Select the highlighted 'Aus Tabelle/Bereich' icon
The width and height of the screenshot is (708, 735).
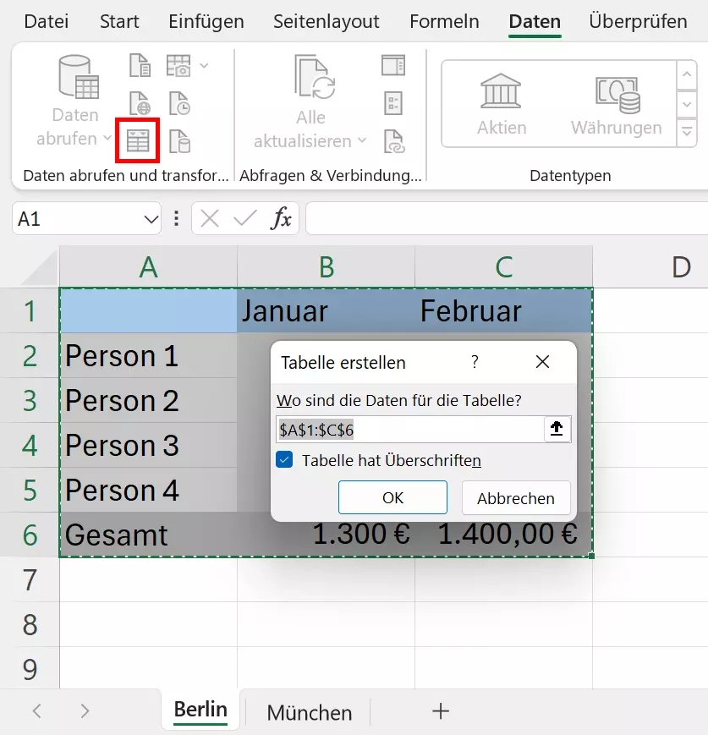[140, 140]
